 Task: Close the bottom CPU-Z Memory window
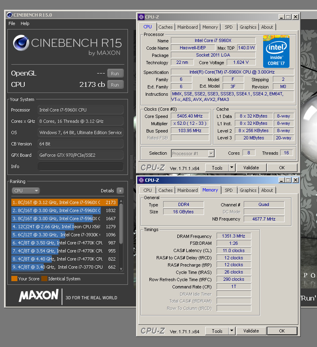point(296,180)
